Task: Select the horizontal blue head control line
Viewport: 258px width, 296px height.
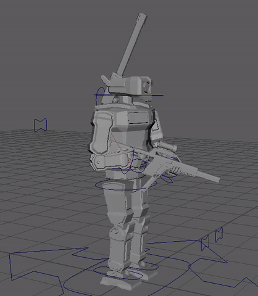Action: [x=129, y=96]
